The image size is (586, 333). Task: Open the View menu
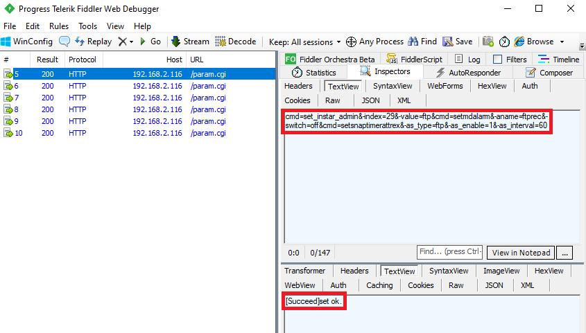click(x=116, y=26)
